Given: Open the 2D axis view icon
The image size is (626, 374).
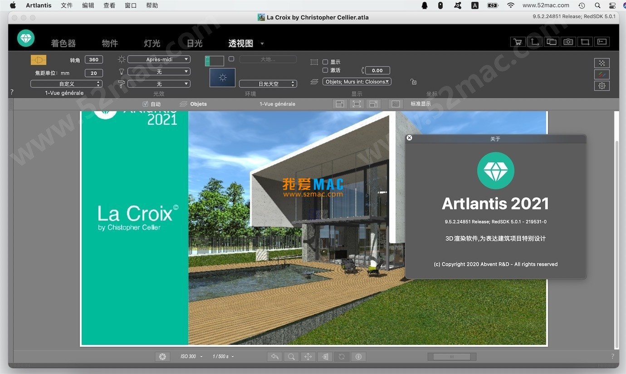Looking at the screenshot, I should coord(535,42).
